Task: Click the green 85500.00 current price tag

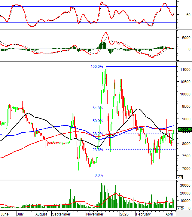Action: pyautogui.click(x=184, y=129)
